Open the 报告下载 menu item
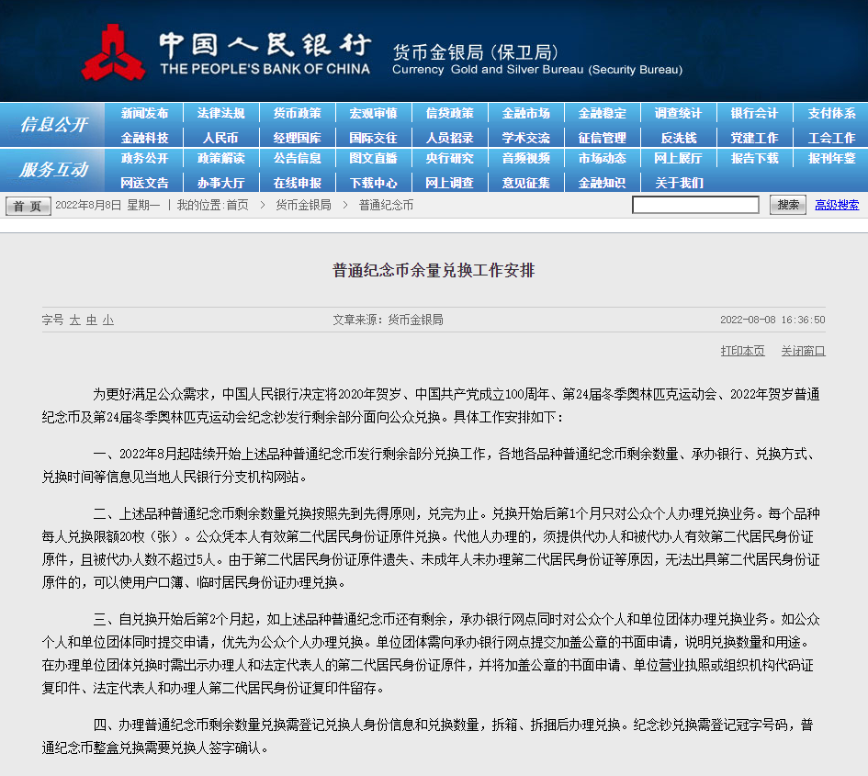 click(x=754, y=158)
